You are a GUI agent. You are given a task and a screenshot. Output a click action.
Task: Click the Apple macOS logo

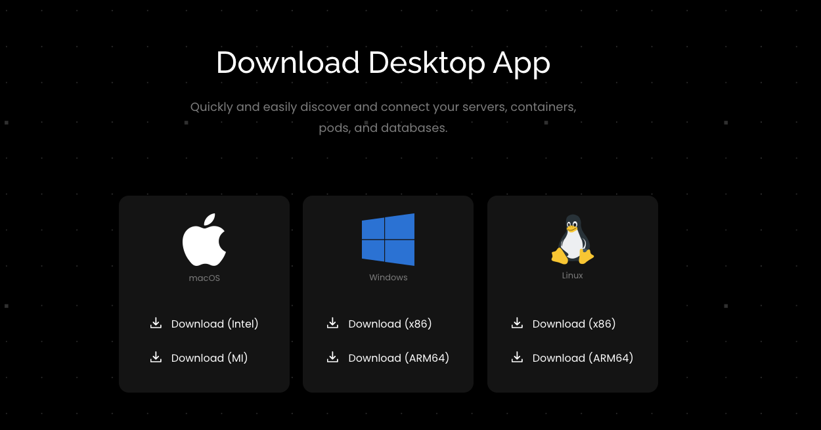(204, 240)
